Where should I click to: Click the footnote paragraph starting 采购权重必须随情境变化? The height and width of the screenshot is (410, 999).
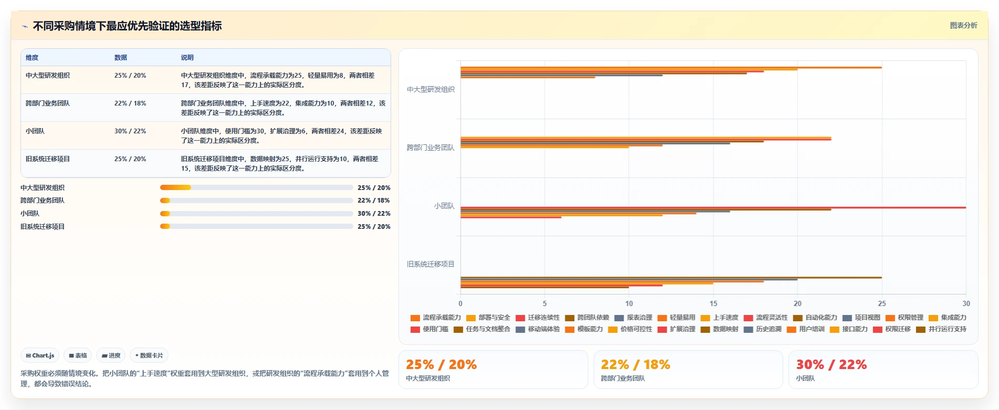205,379
